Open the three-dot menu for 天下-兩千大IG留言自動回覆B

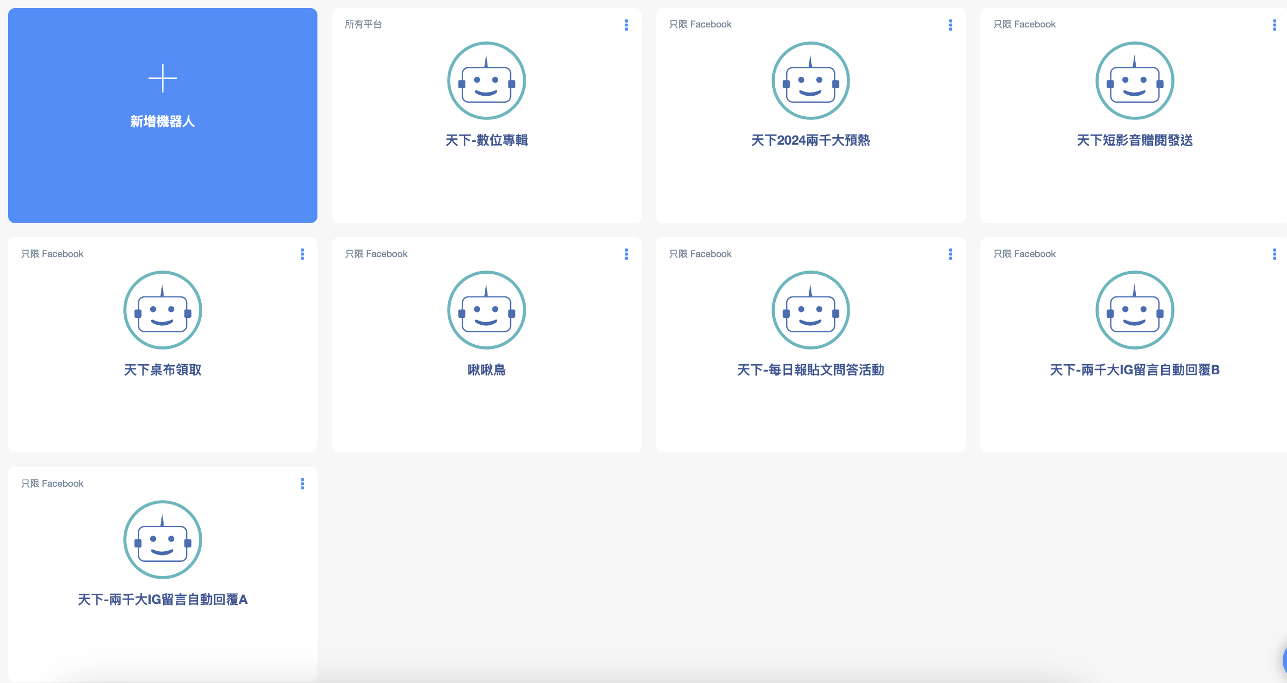1275,254
